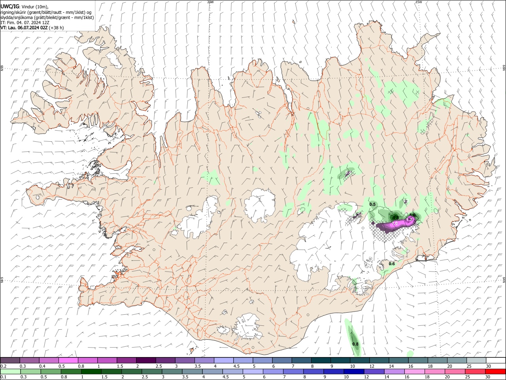Click the UWC/IG title text
This screenshot has width=506, height=380.
9,7
